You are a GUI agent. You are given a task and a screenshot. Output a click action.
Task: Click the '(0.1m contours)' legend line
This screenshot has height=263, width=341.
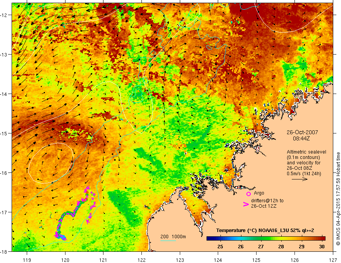click(x=303, y=157)
